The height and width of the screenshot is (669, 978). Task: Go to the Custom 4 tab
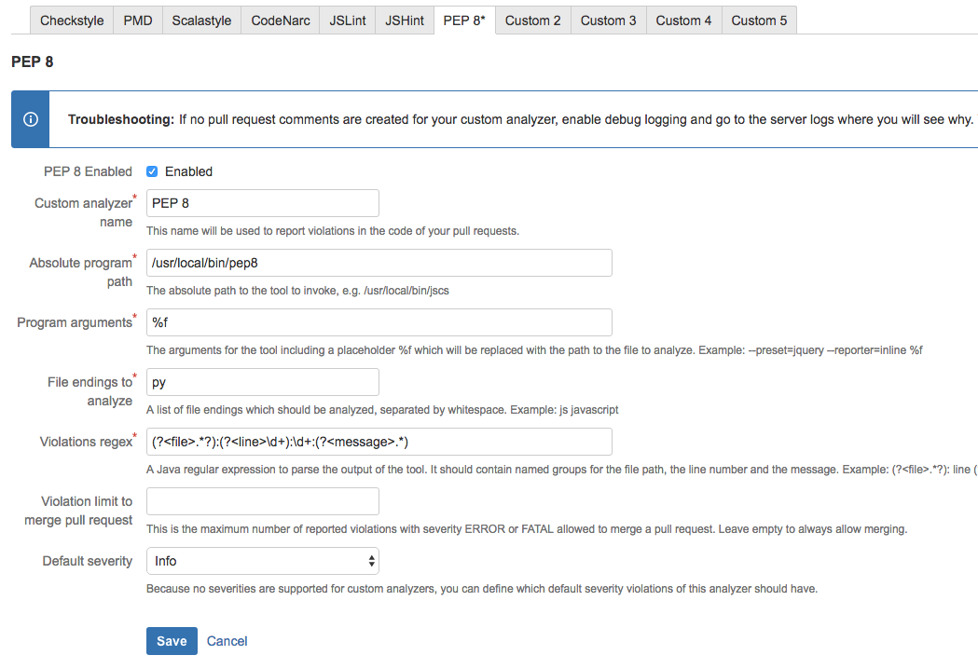point(683,20)
